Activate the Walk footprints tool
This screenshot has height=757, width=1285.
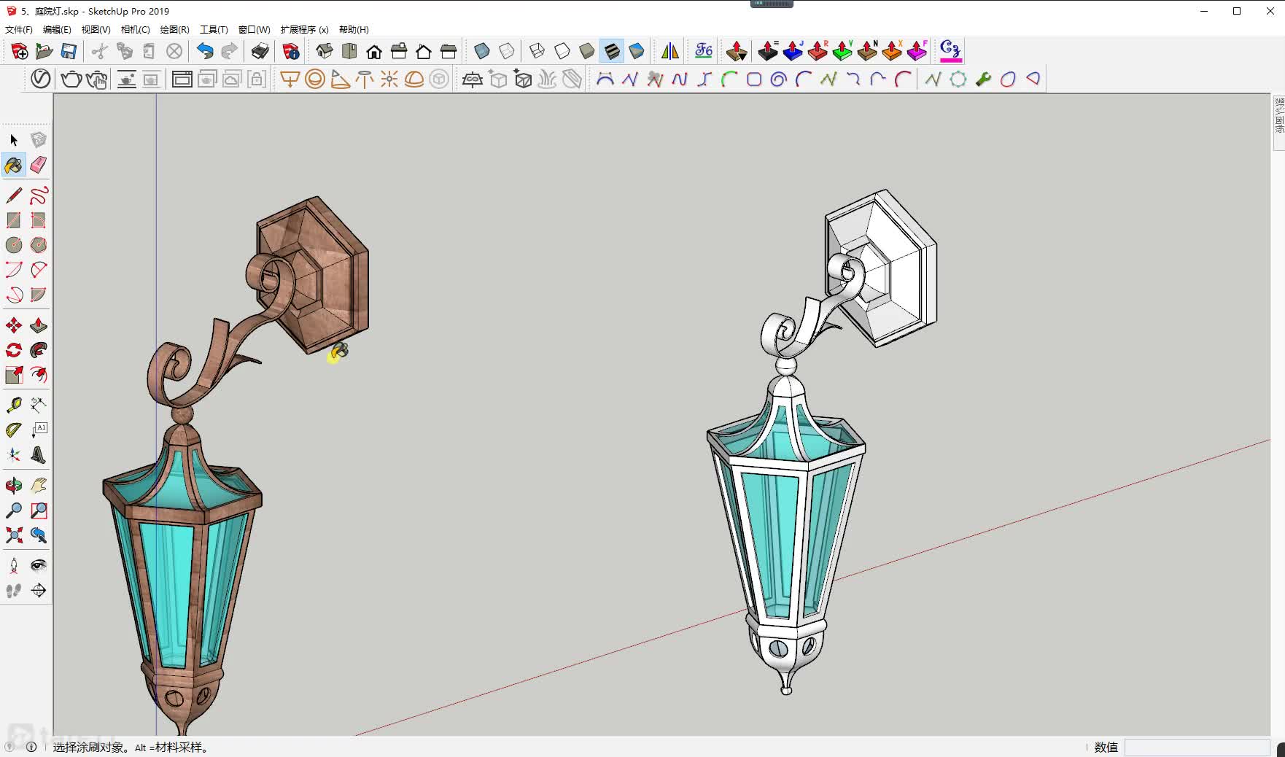[14, 591]
